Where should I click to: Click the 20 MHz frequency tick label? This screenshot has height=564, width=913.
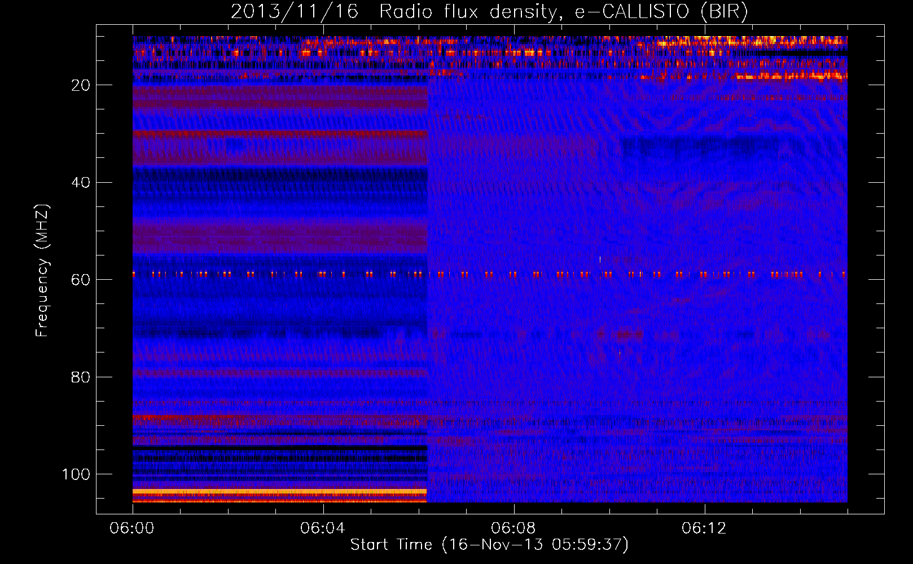tap(81, 85)
